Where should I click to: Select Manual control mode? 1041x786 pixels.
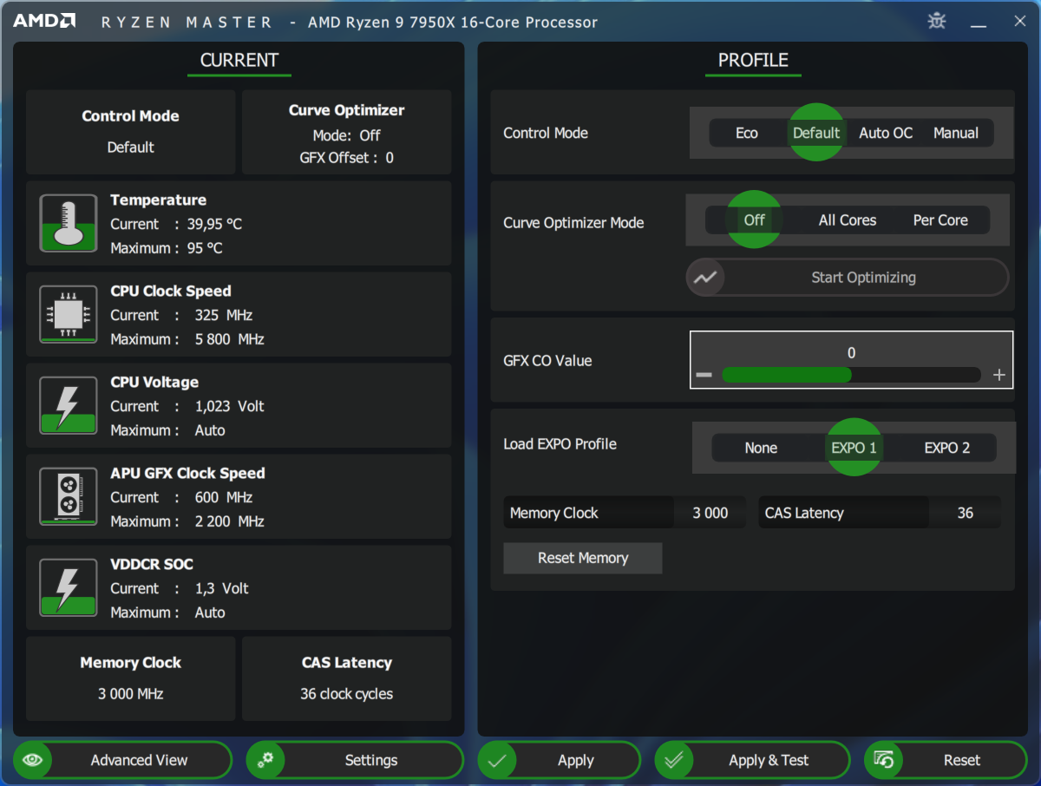956,133
